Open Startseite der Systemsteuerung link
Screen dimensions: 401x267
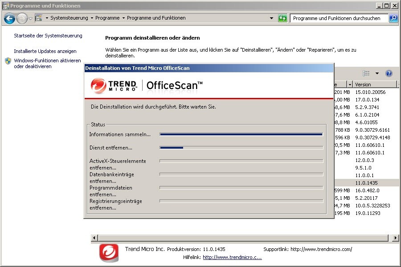[48, 36]
